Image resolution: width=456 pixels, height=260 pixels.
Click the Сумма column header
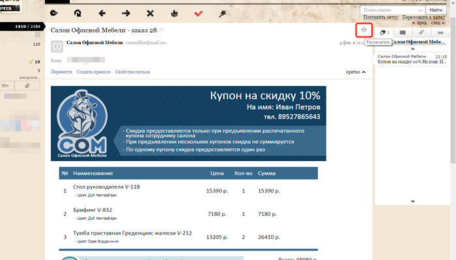click(x=266, y=174)
